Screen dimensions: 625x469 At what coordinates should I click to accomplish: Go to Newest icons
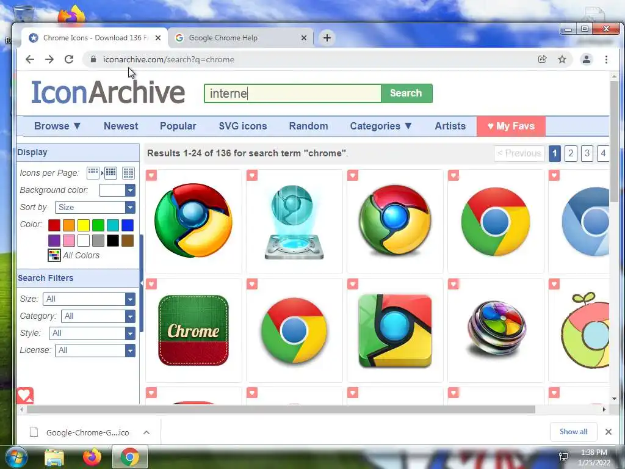[x=121, y=126]
